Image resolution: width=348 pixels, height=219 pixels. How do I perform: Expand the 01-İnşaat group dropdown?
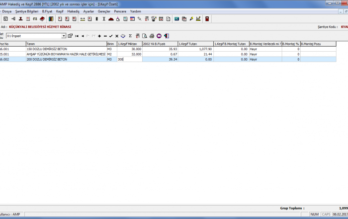click(x=64, y=36)
